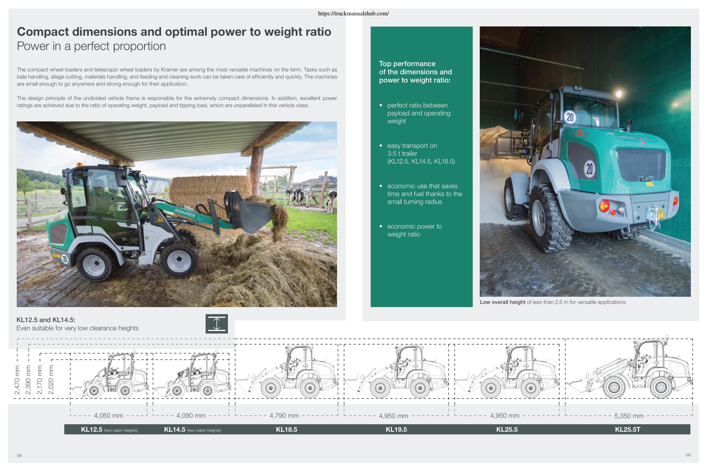Viewport: 708px width, 471px height.
Task: Click the 2,390 mm height label
Action: click(x=29, y=380)
